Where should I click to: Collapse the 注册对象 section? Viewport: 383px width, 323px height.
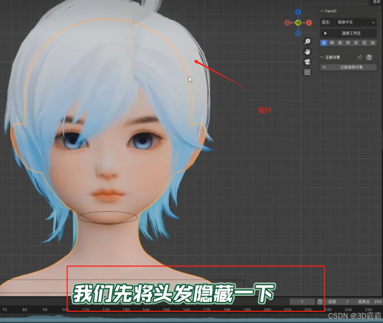[x=322, y=57]
